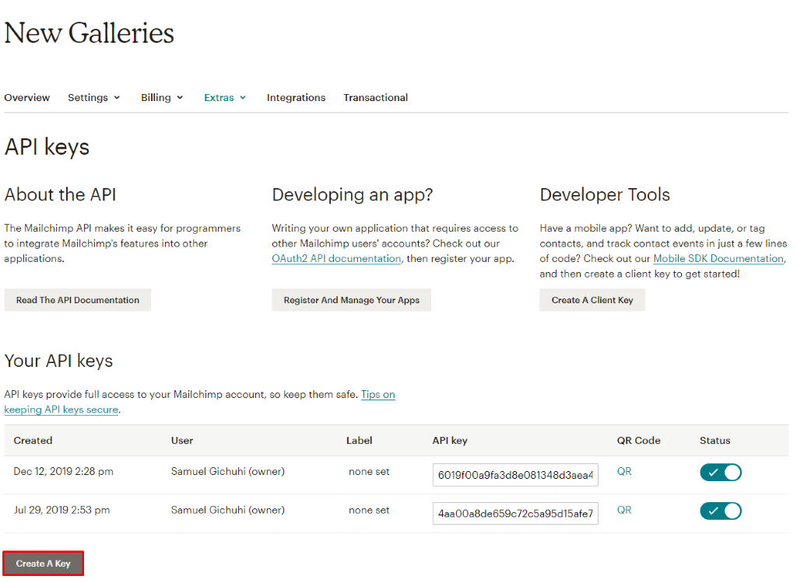The image size is (797, 583).
Task: Select the API key field for Jul 29, 2019
Action: (x=515, y=513)
